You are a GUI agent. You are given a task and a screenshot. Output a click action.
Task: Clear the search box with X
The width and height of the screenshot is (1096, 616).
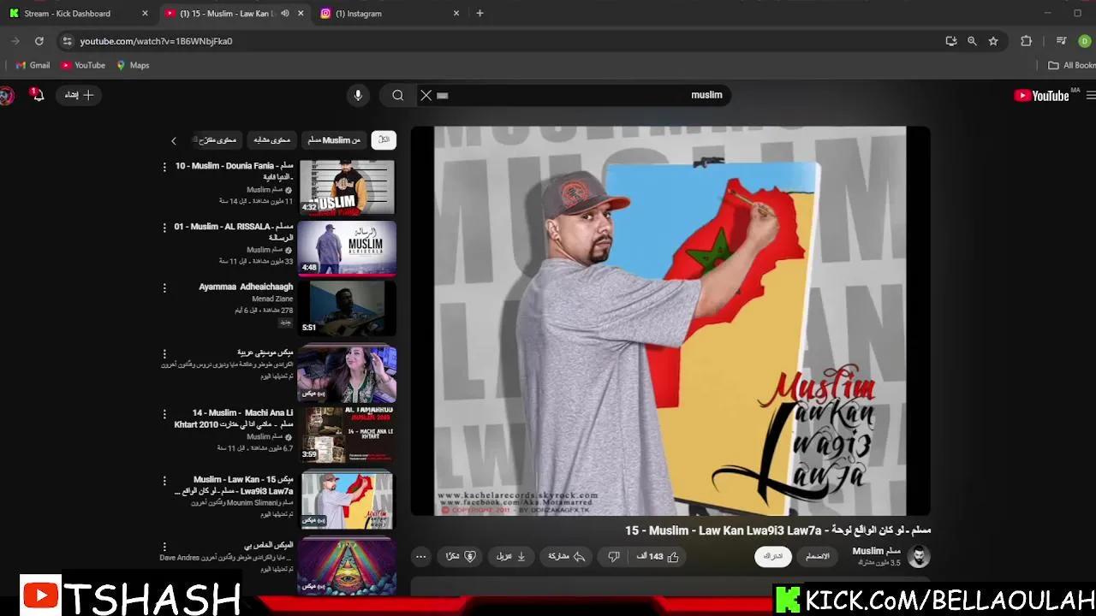pos(426,95)
